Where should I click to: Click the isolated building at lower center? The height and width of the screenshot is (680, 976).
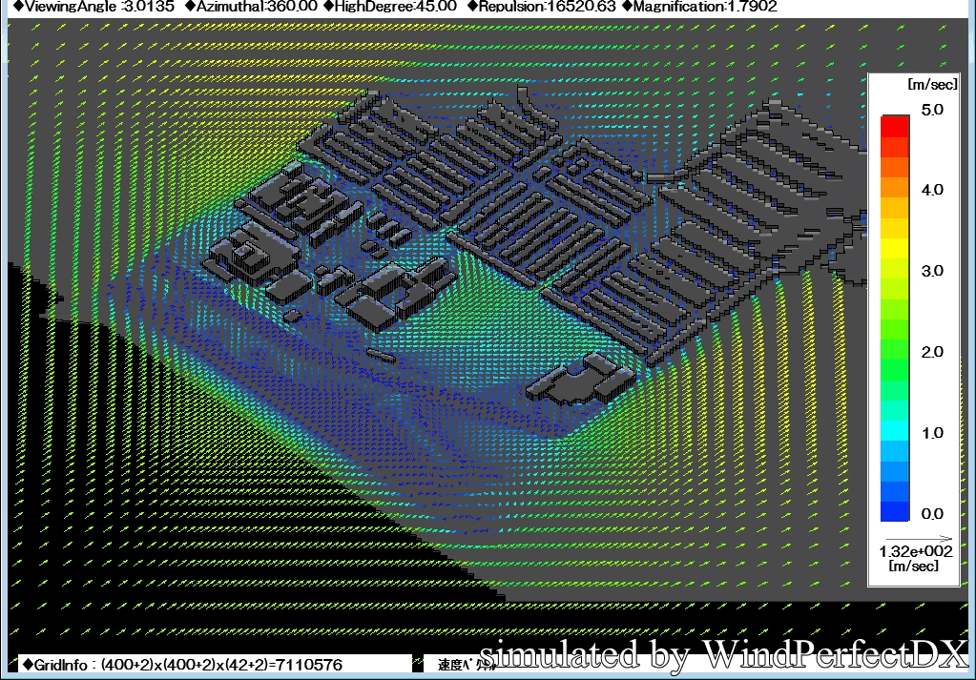click(x=580, y=380)
